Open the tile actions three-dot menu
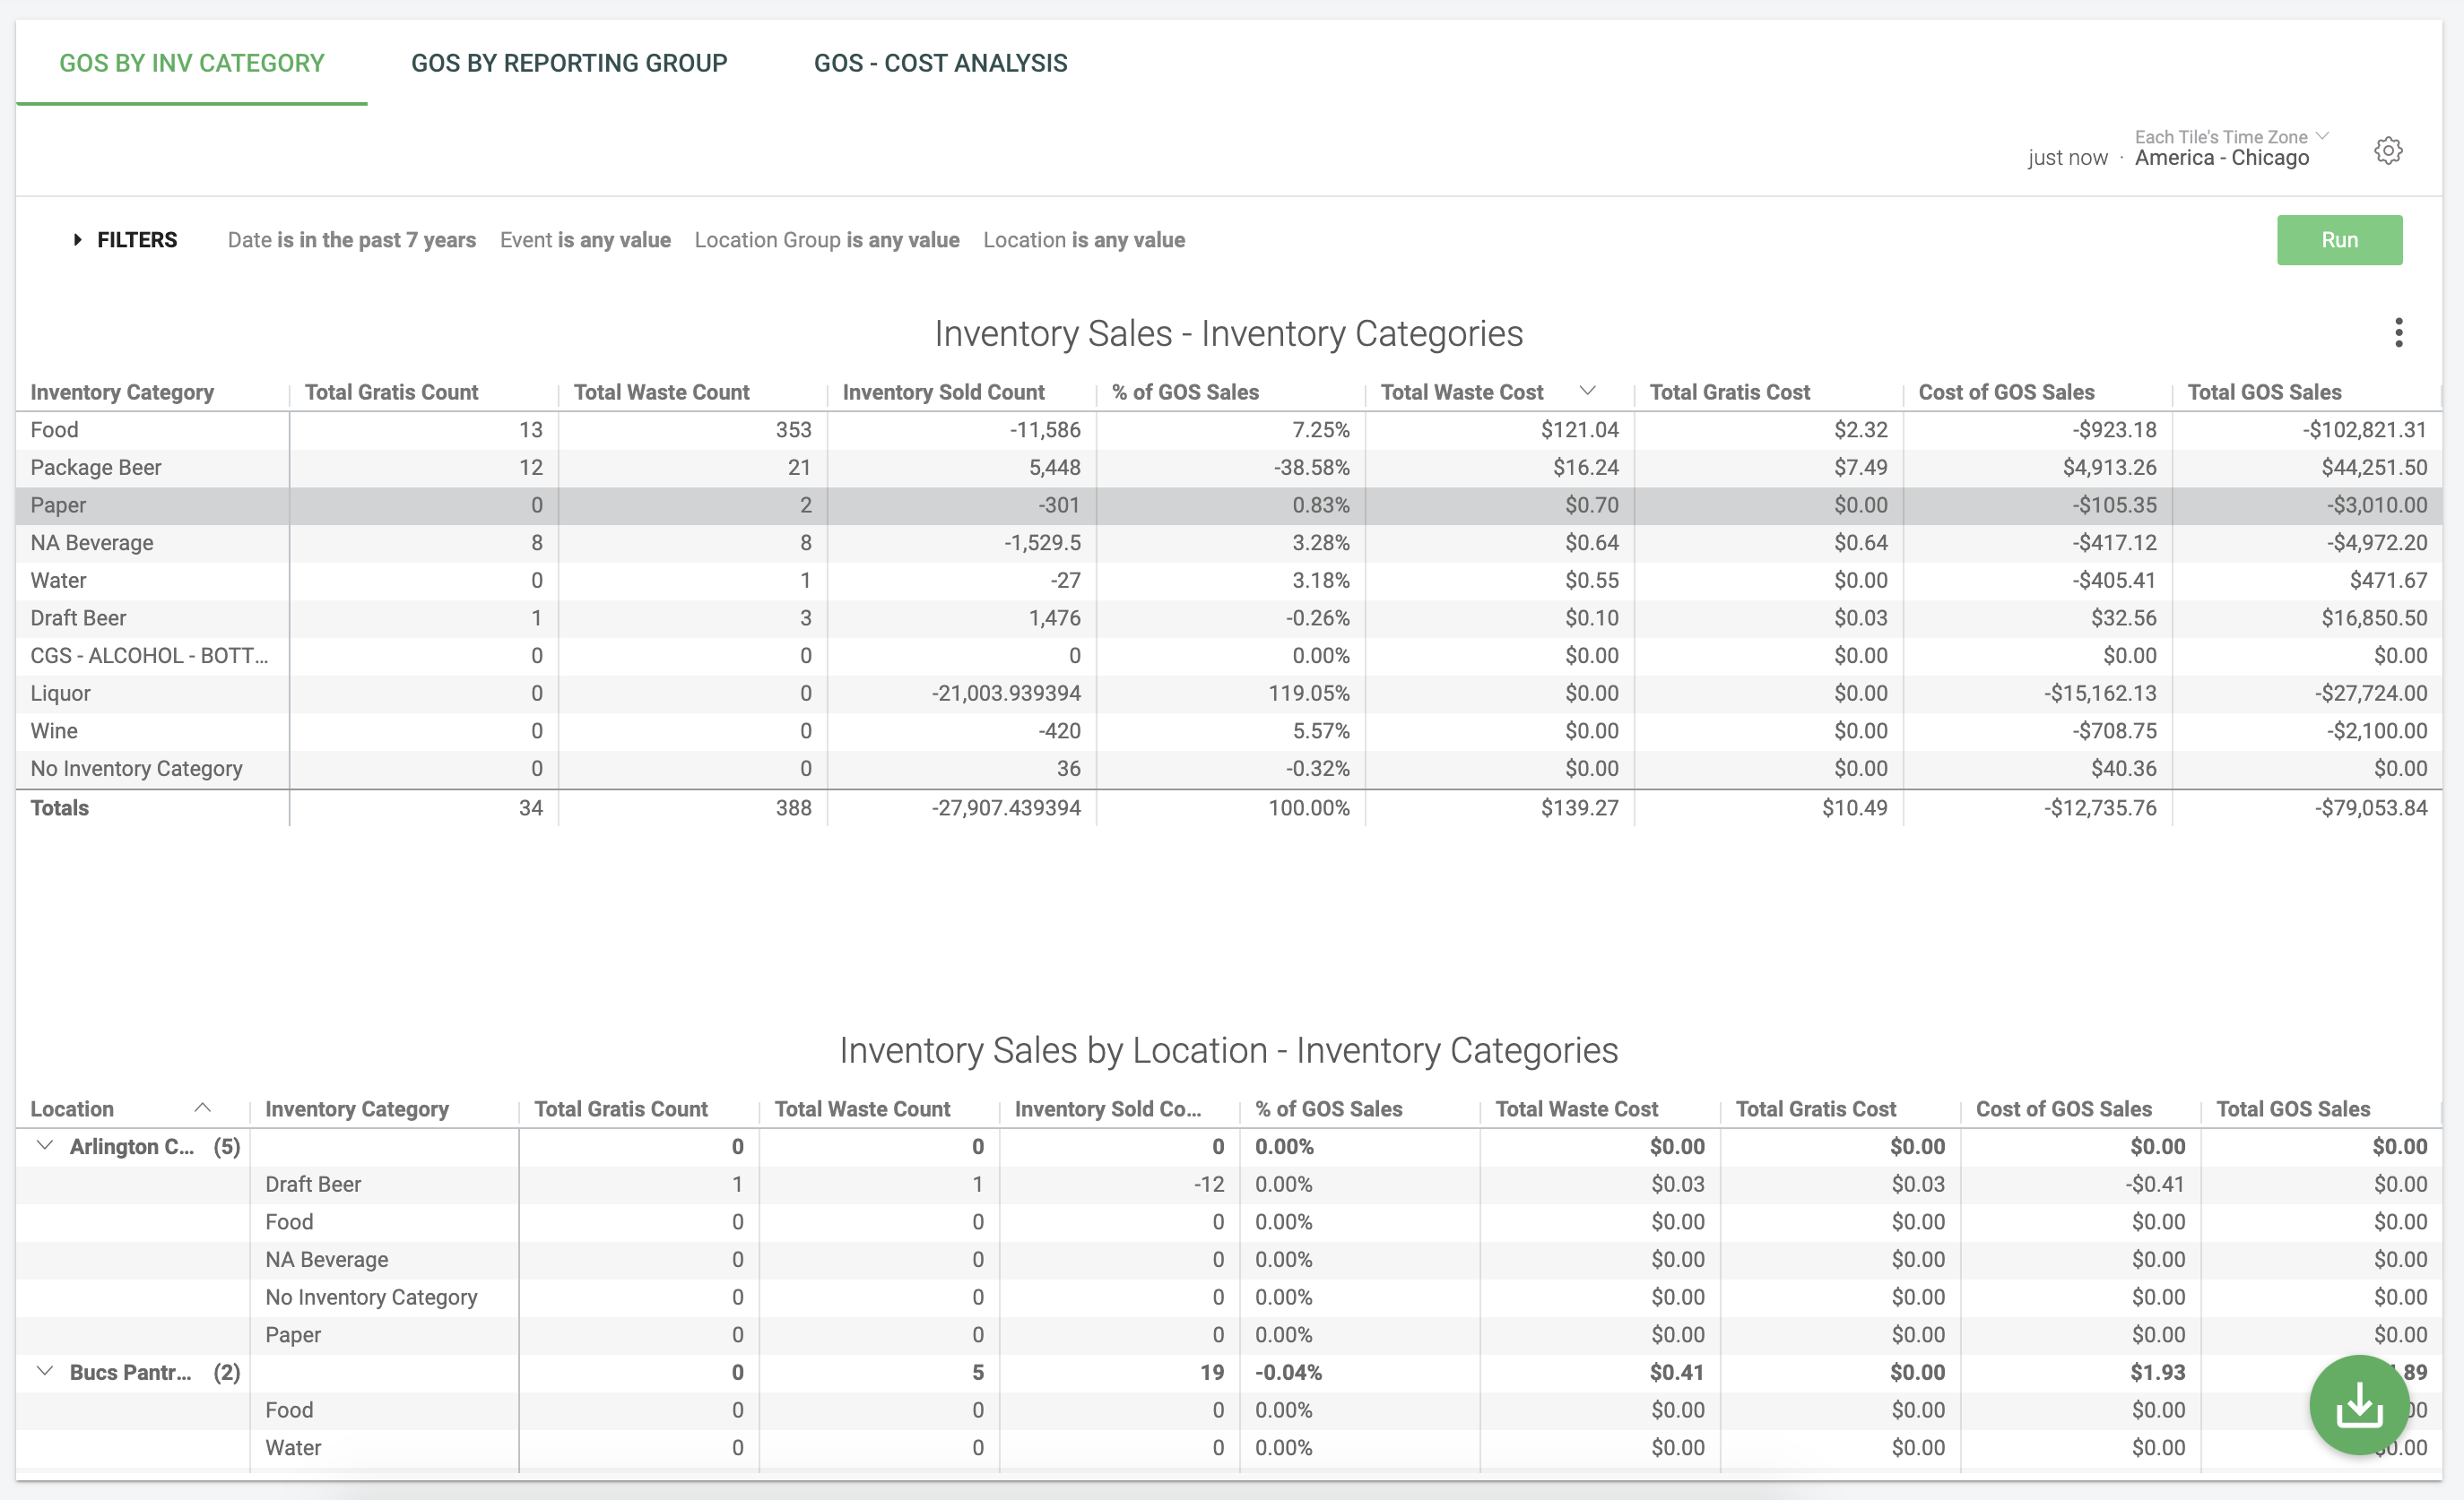This screenshot has width=2464, height=1500. (2398, 332)
